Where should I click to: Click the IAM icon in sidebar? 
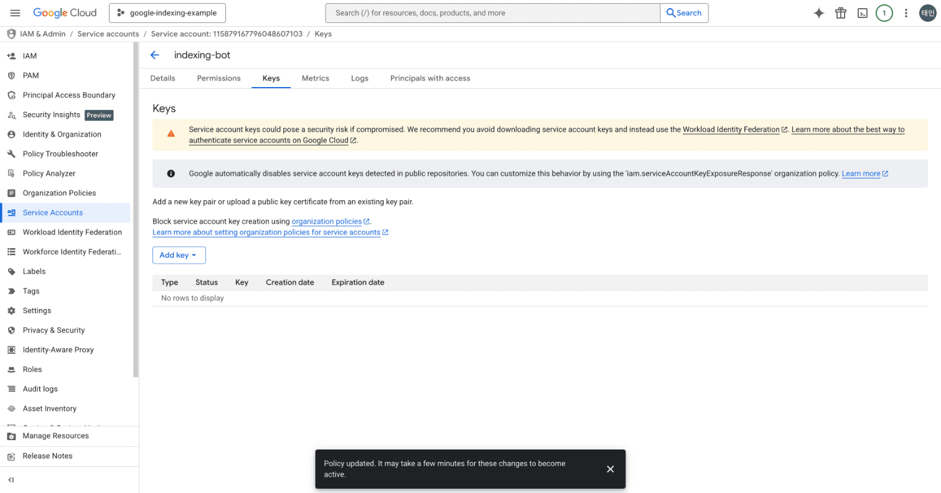11,56
